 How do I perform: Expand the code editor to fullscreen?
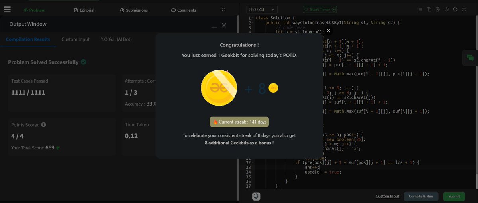[x=464, y=9]
